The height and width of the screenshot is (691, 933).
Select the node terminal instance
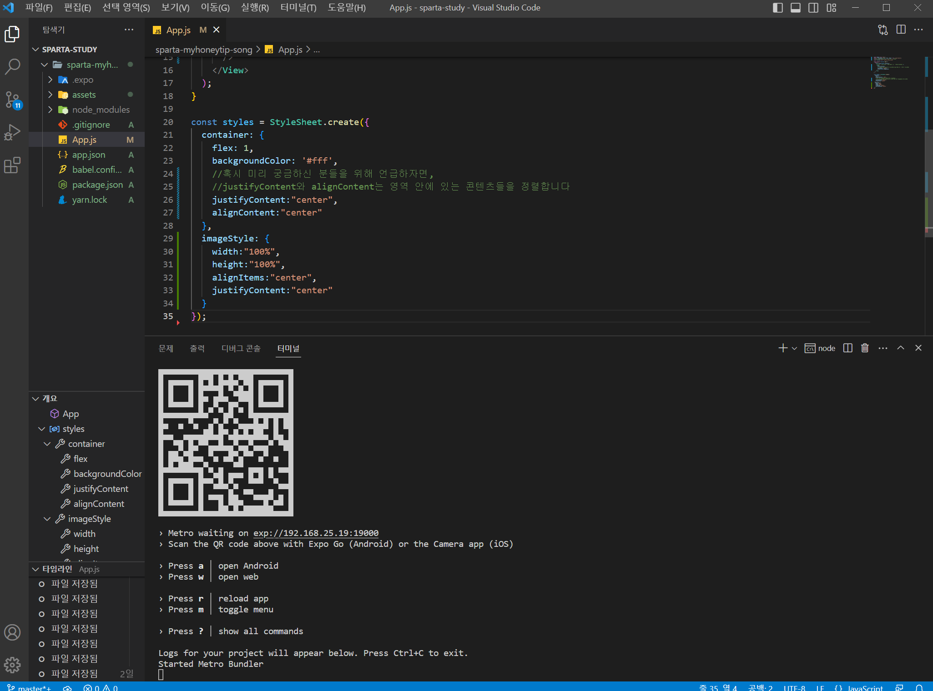tap(820, 348)
